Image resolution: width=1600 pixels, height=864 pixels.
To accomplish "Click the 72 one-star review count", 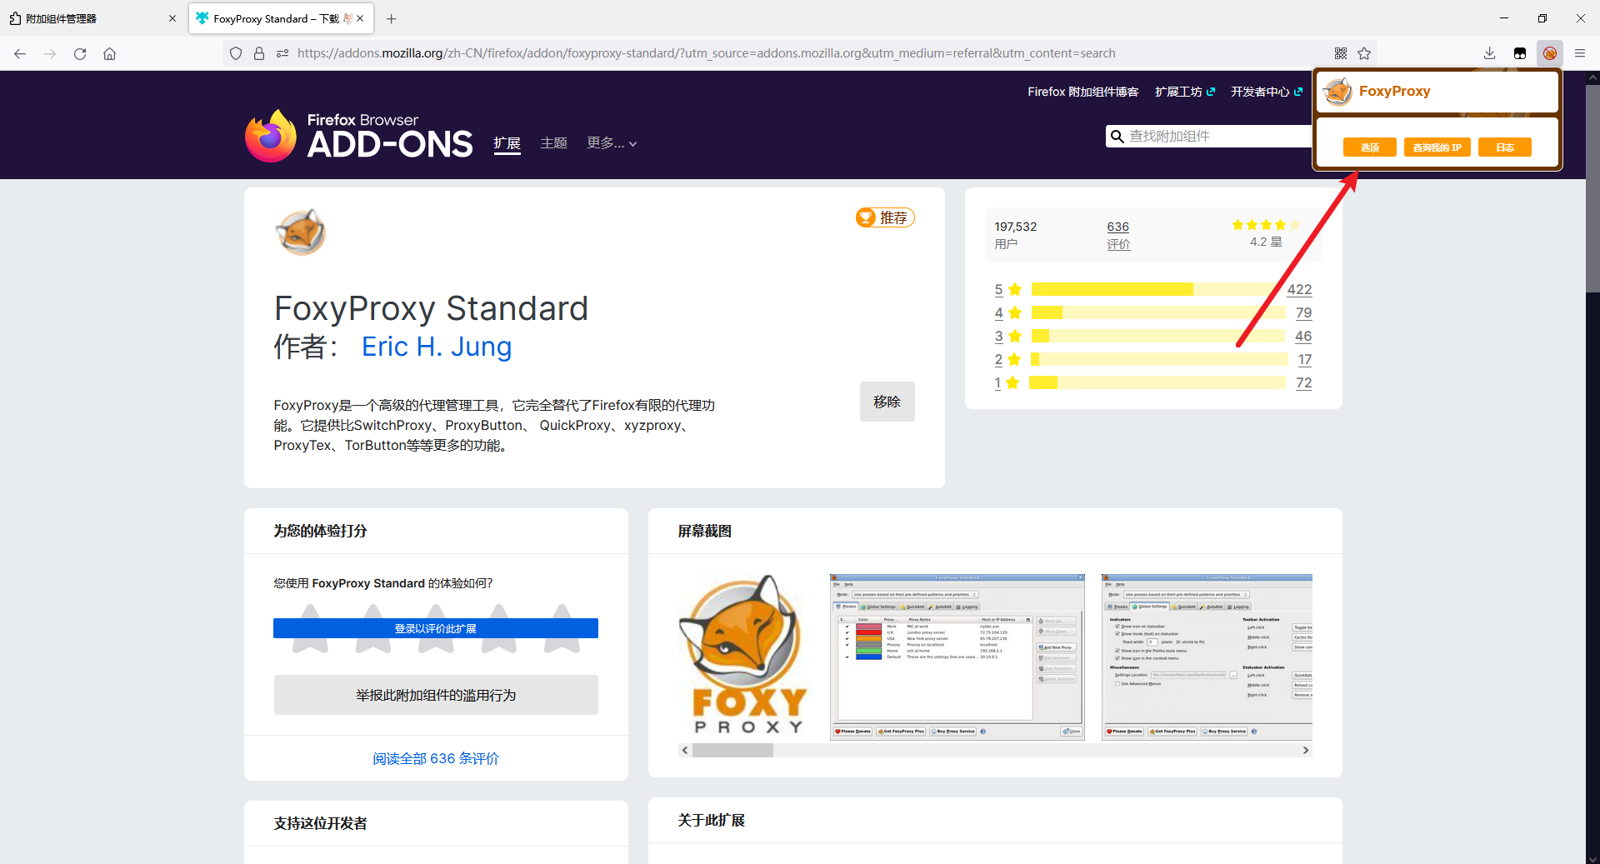I will 1304,382.
